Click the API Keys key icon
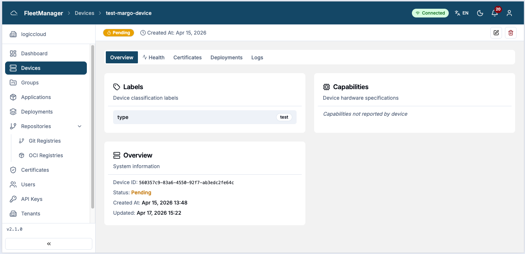Image resolution: width=525 pixels, height=254 pixels. coord(13,199)
